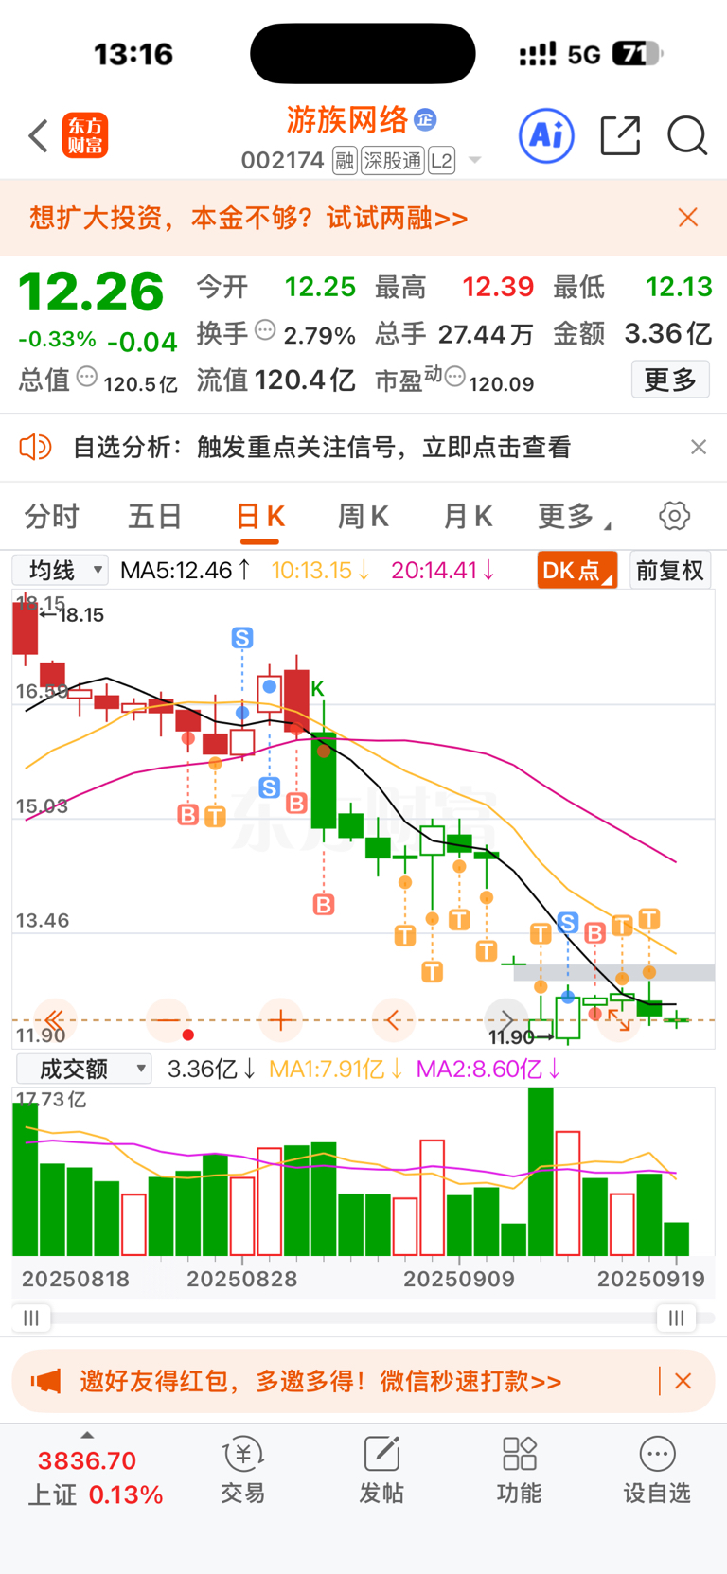Open the 功能 functions icon
The image size is (727, 1574).
tap(520, 1471)
